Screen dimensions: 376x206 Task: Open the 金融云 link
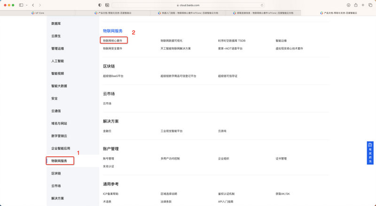click(x=107, y=131)
